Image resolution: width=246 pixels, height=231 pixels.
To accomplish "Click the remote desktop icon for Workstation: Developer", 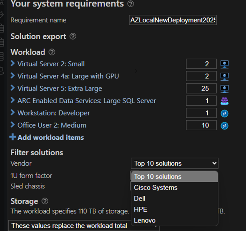I will pyautogui.click(x=224, y=113).
